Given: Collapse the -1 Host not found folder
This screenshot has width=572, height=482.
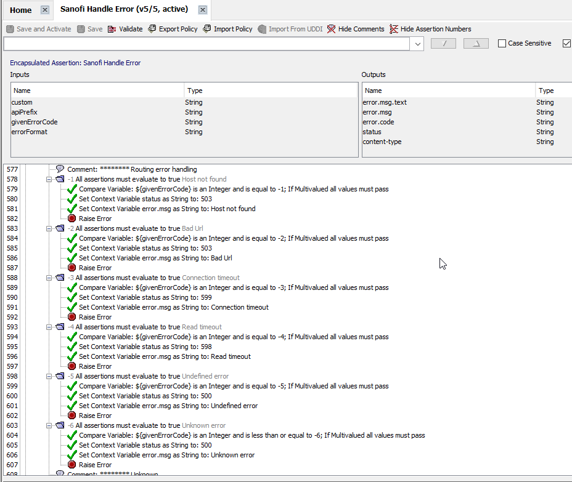Looking at the screenshot, I should (49, 179).
